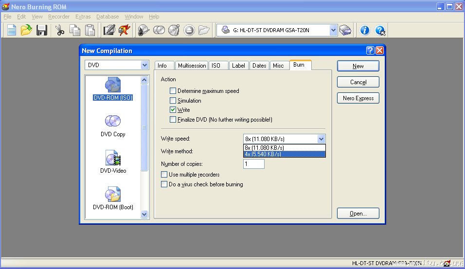
Task: Open the Extras menu
Action: pyautogui.click(x=83, y=17)
